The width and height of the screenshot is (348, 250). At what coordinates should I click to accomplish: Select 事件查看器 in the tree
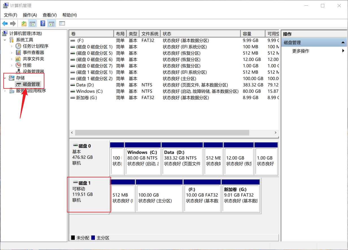click(x=33, y=53)
